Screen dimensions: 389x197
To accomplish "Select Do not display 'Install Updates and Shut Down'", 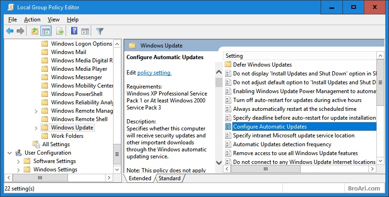I will [304, 74].
